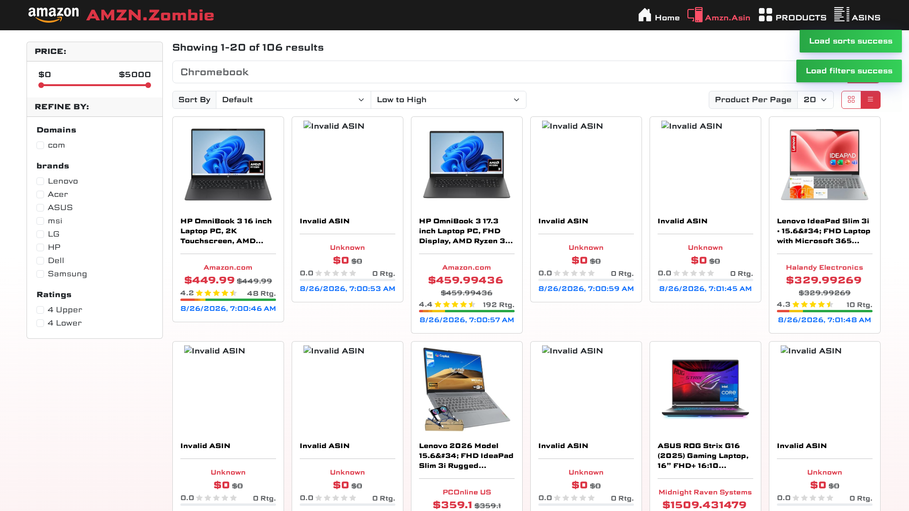Open the Low to High order dropdown
909x511 pixels.
448,100
